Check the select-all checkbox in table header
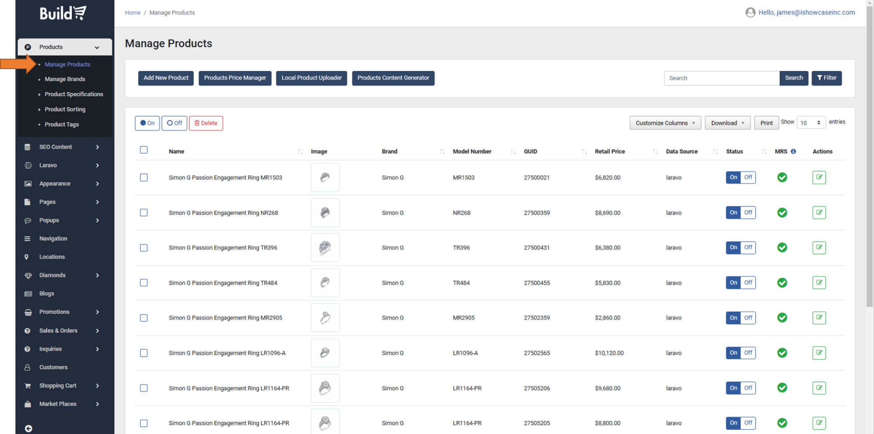 pos(143,149)
